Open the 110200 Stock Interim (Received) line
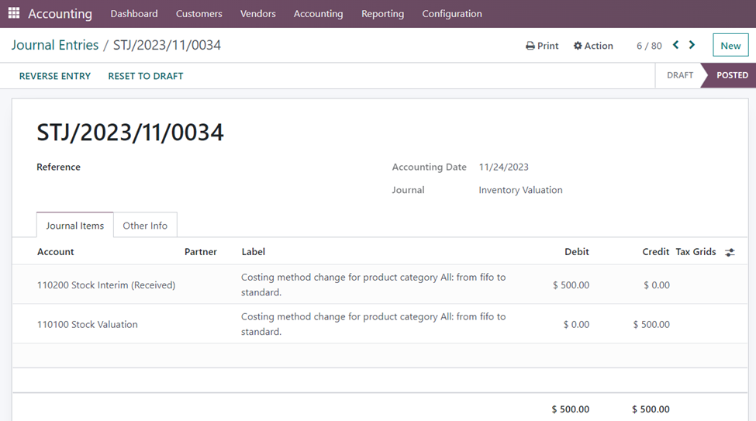Screen dimensions: 756x421 106,285
